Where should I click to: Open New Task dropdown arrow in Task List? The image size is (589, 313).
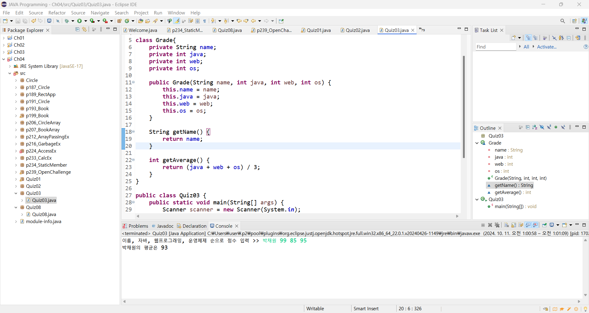point(519,38)
